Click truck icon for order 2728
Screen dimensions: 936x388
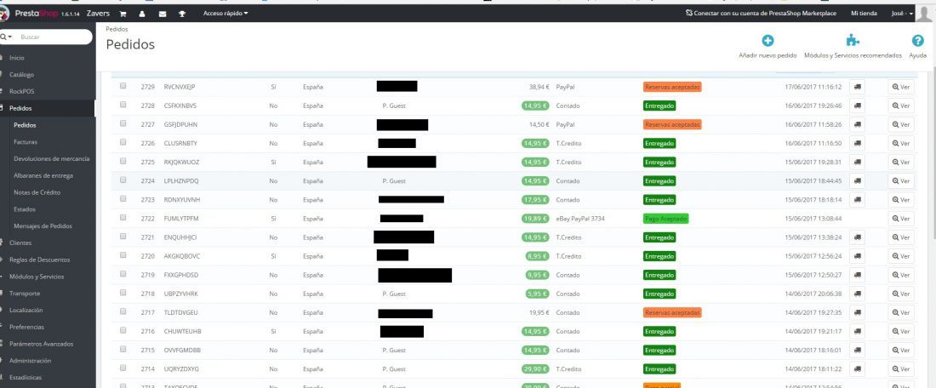click(x=857, y=106)
